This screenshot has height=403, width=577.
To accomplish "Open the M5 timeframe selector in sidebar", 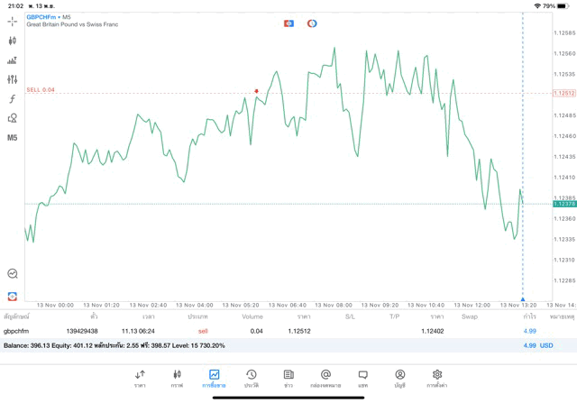I will [x=13, y=138].
